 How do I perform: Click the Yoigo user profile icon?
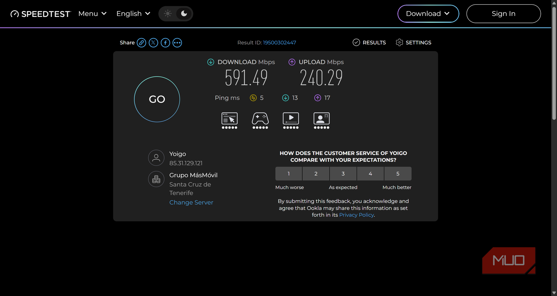pyautogui.click(x=156, y=158)
